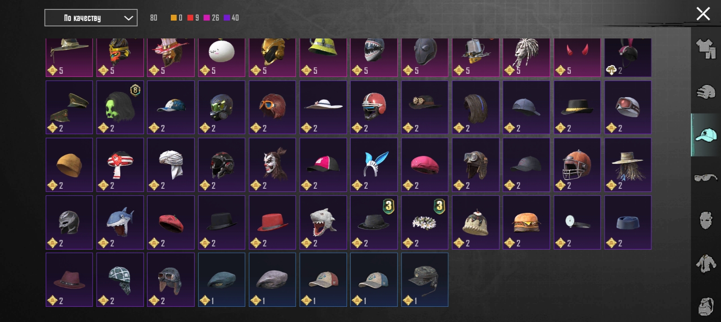This screenshot has width=721, height=322.
Task: Click the purple rarity count swatch
Action: pyautogui.click(x=227, y=18)
